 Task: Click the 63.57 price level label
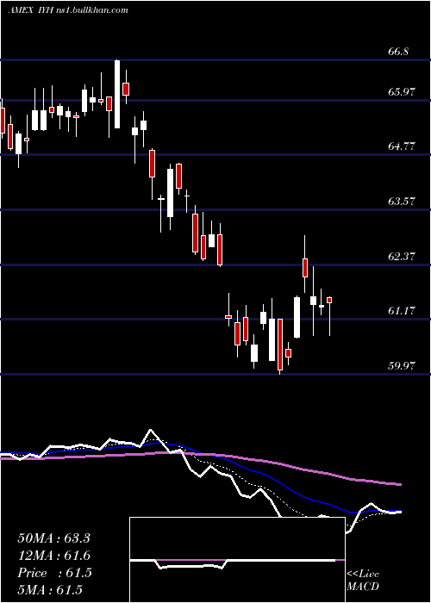[x=402, y=201]
